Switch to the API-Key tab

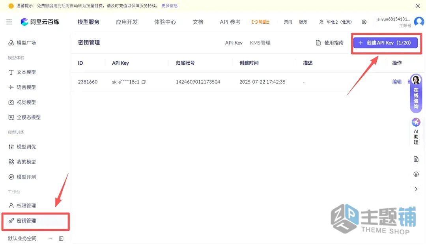coord(234,43)
